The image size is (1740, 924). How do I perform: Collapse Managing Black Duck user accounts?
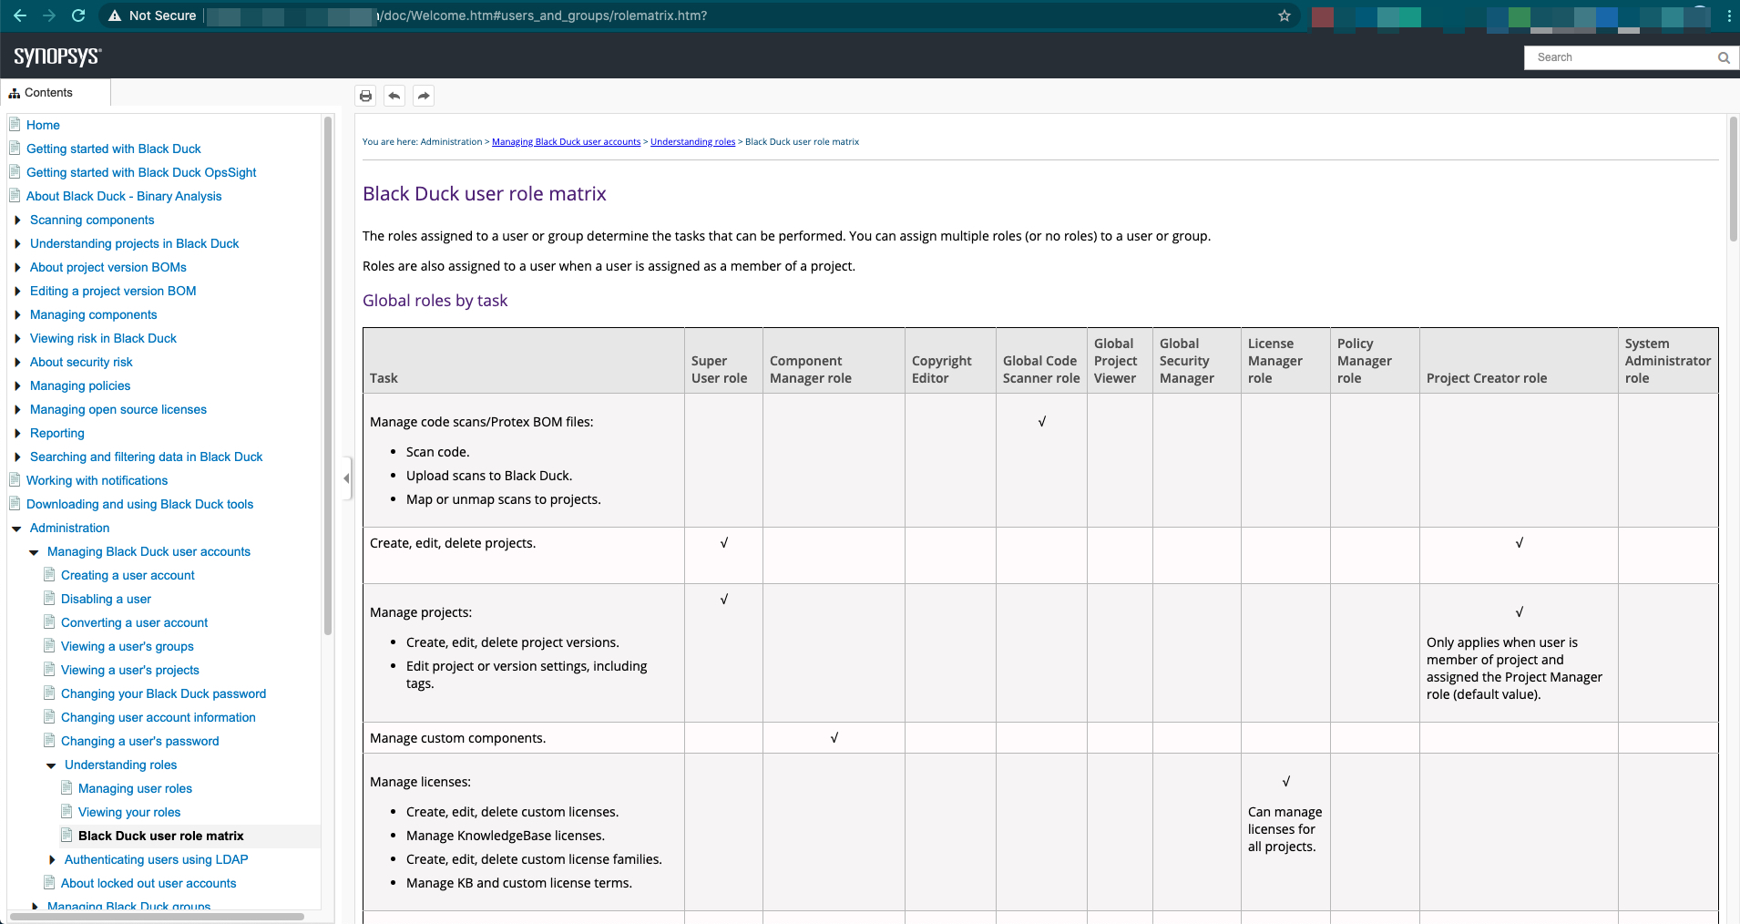tap(34, 552)
